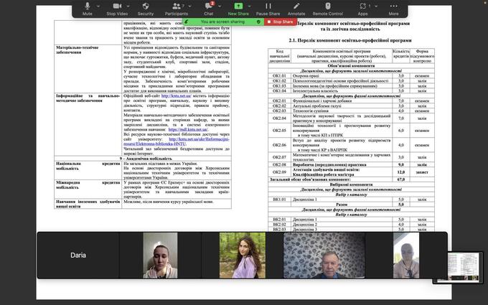This screenshot has width=488, height=305.
Task: Open the Participants panel
Action: [x=176, y=7]
